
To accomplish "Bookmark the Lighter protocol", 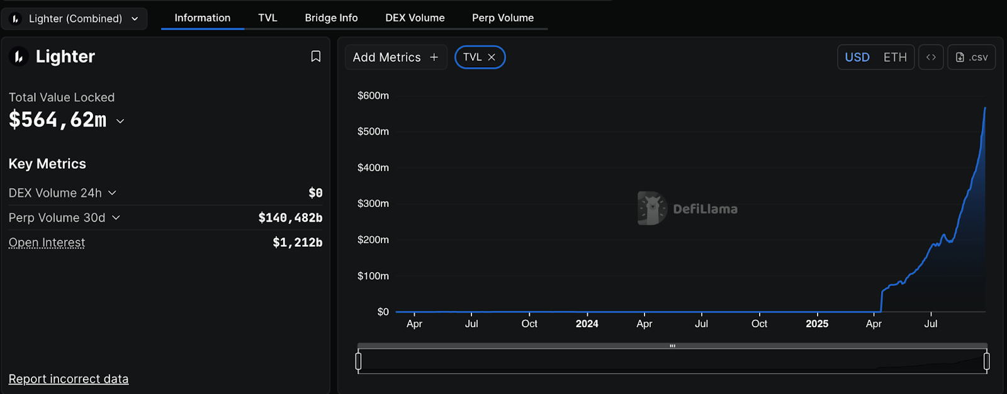I will [316, 57].
